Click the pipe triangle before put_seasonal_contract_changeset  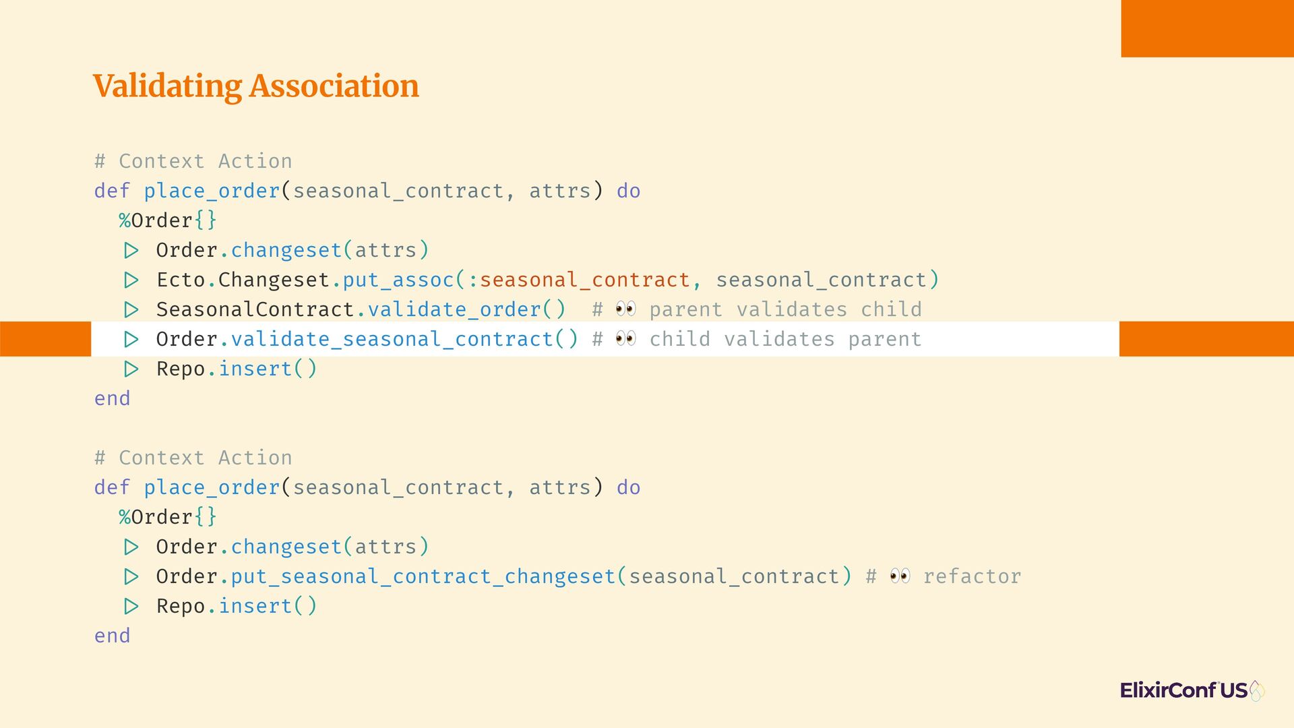coord(131,577)
